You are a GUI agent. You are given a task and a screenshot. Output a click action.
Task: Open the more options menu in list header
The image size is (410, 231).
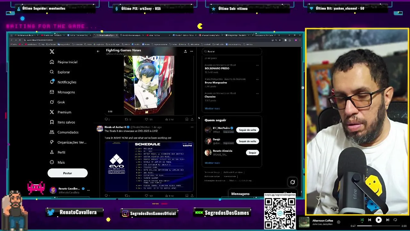[192, 51]
